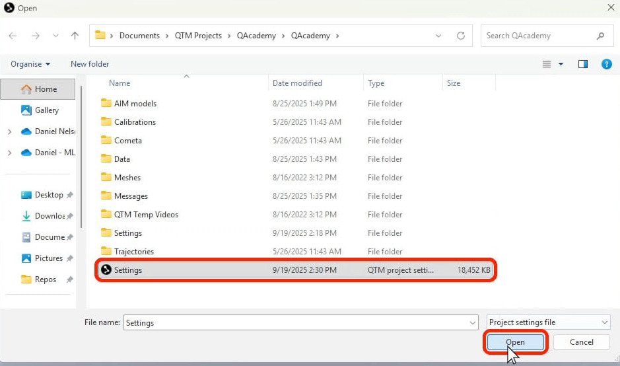Open recent locations chevron
This screenshot has width=620, height=366.
click(x=55, y=36)
